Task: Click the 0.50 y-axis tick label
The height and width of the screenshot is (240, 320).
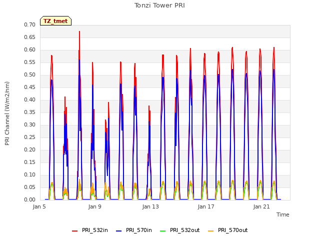Action: coord(30,74)
